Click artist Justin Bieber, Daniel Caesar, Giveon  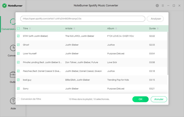[x=83, y=71]
